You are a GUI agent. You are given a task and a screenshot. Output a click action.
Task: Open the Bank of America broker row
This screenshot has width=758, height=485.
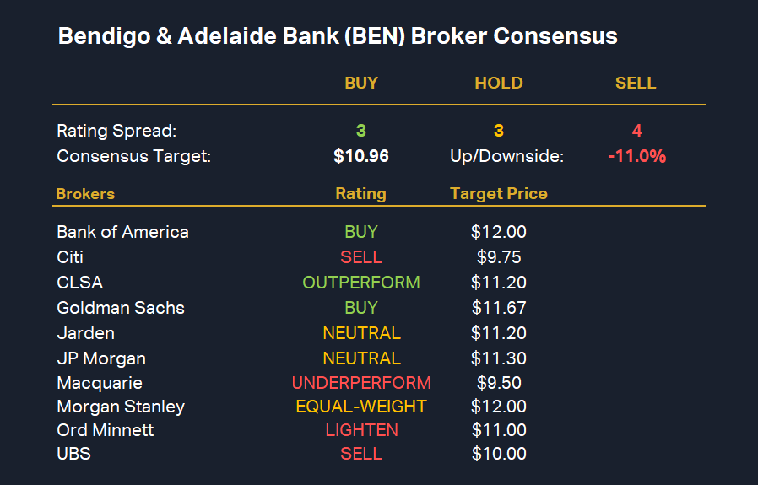[x=122, y=232]
